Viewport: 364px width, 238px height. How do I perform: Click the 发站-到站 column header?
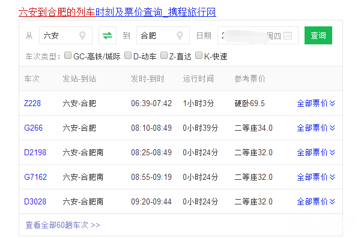[x=79, y=79]
